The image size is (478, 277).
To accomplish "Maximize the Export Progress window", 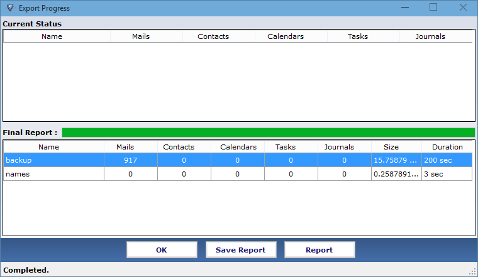I will pyautogui.click(x=433, y=8).
